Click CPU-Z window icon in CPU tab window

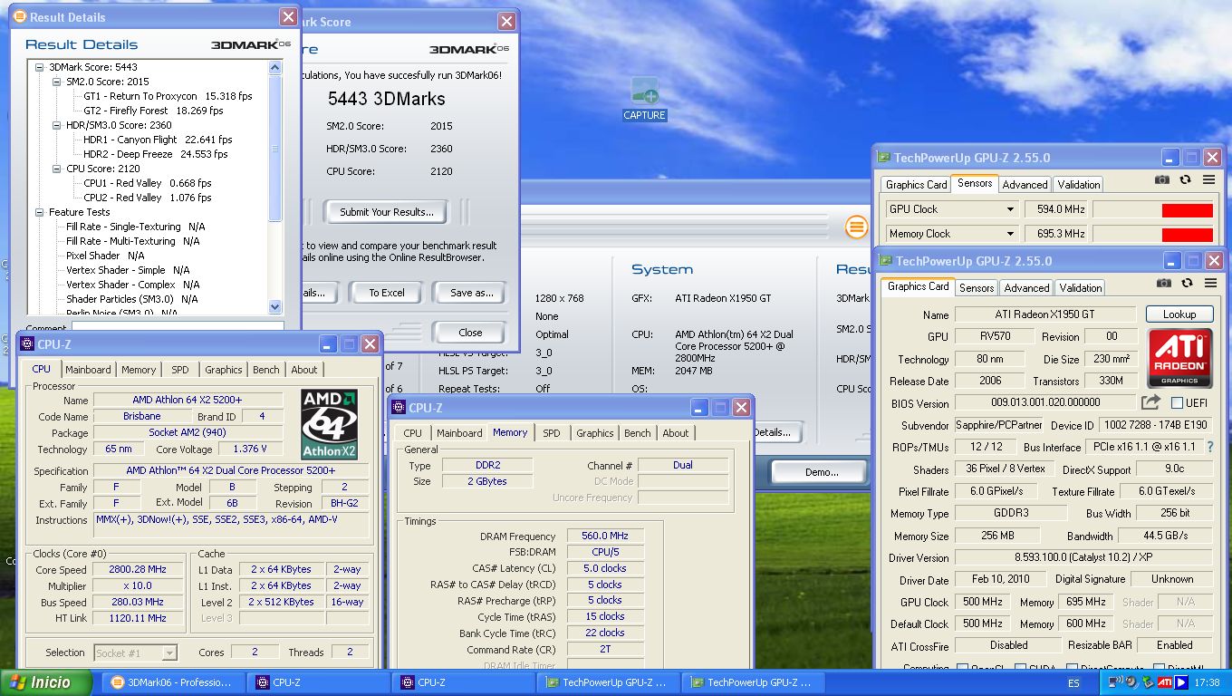coord(28,344)
